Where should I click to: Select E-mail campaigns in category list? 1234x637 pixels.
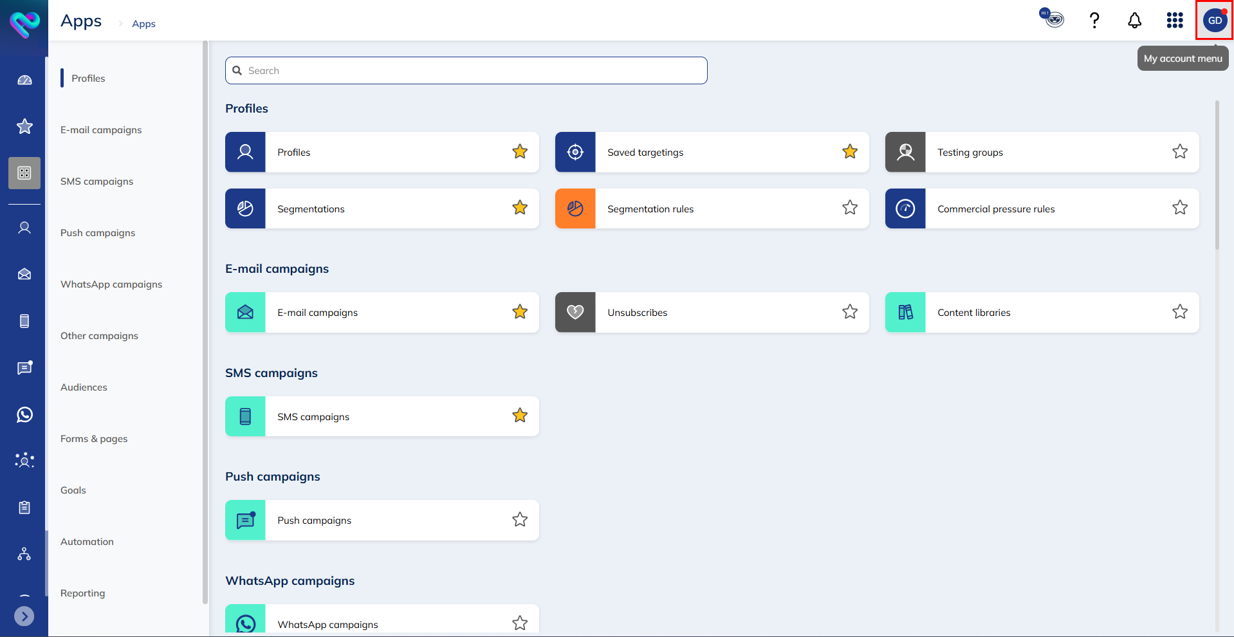[x=101, y=130]
